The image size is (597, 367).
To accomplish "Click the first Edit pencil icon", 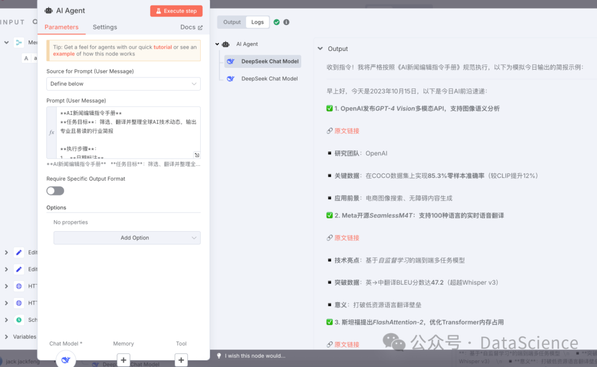I will click(19, 253).
